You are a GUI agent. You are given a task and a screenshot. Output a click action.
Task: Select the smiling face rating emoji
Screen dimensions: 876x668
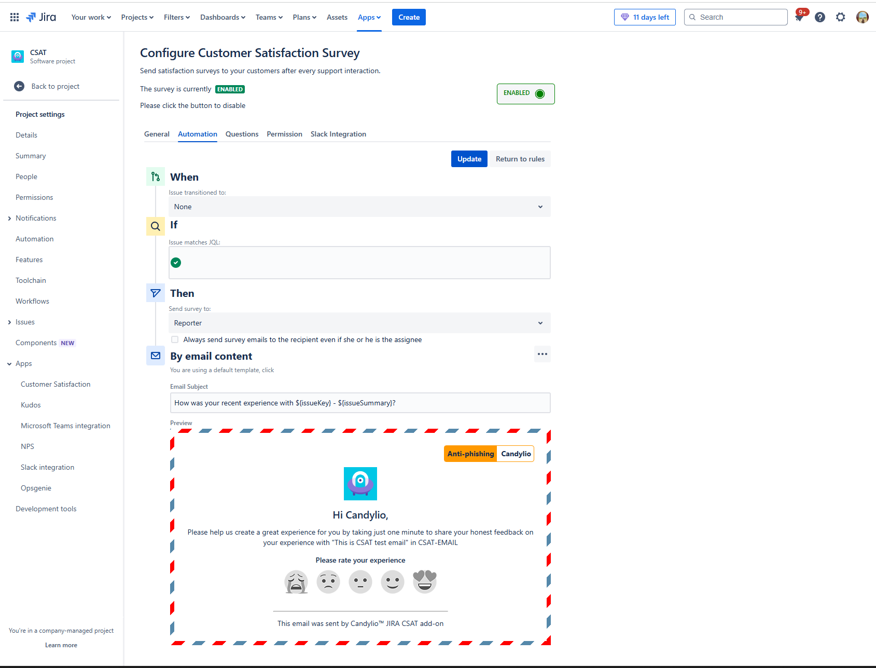pyautogui.click(x=393, y=582)
